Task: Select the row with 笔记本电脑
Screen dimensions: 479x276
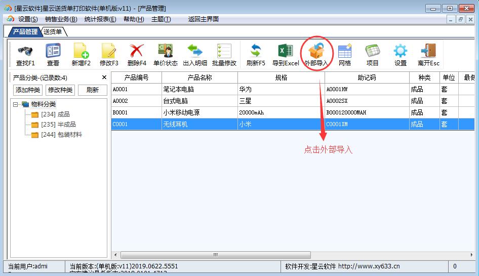Action: point(293,89)
